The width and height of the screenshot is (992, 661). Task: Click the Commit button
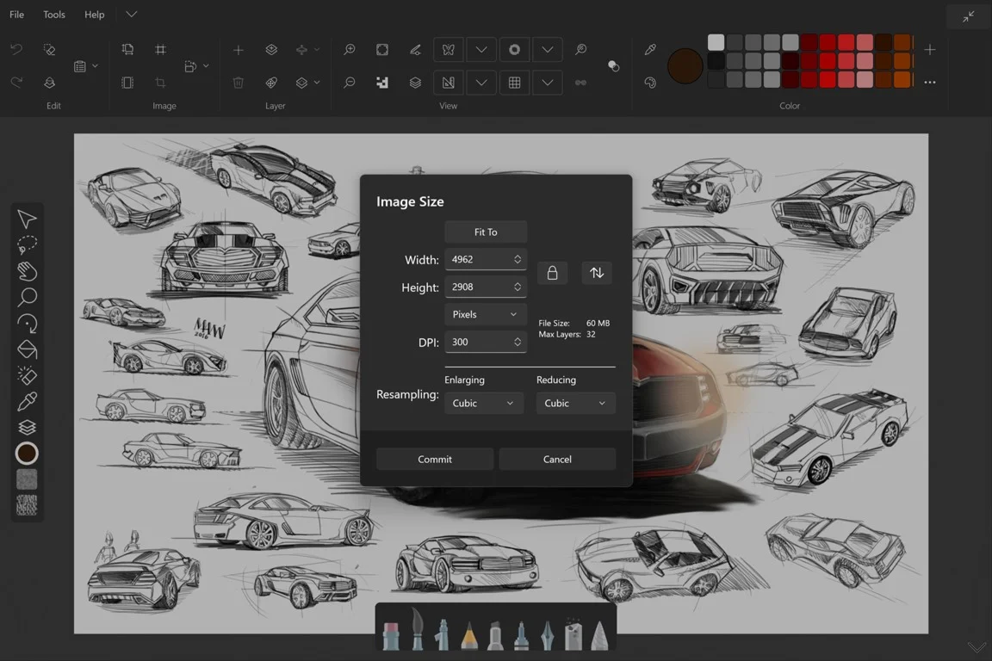point(434,459)
